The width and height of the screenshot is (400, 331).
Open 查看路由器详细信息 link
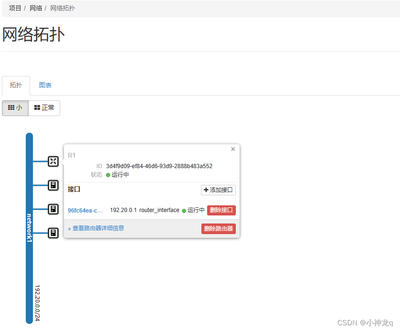[98, 228]
